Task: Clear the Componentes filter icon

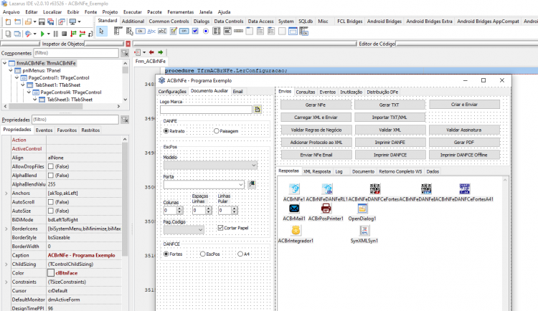Action: tap(125, 53)
